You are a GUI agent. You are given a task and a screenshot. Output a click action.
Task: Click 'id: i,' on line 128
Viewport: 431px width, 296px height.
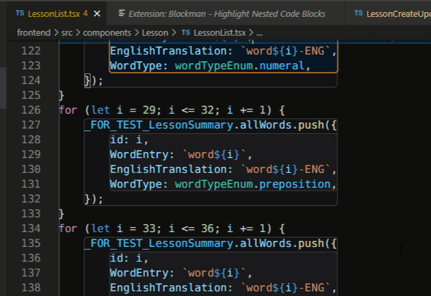[x=129, y=140]
